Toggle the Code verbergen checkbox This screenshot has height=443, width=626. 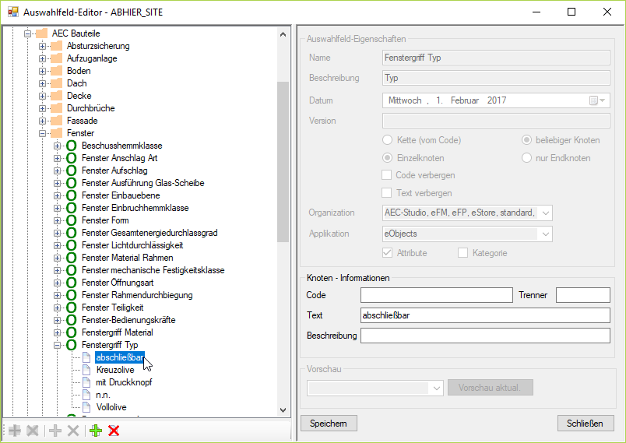tap(386, 175)
